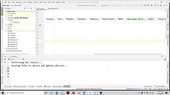Stop the app with red square in Run panel
Screen dimensions: 170x95
click(x=5, y=59)
